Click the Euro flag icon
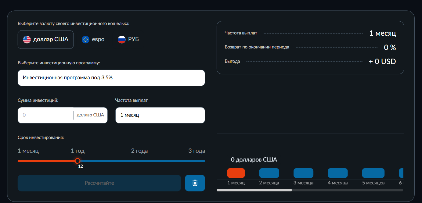 point(85,40)
